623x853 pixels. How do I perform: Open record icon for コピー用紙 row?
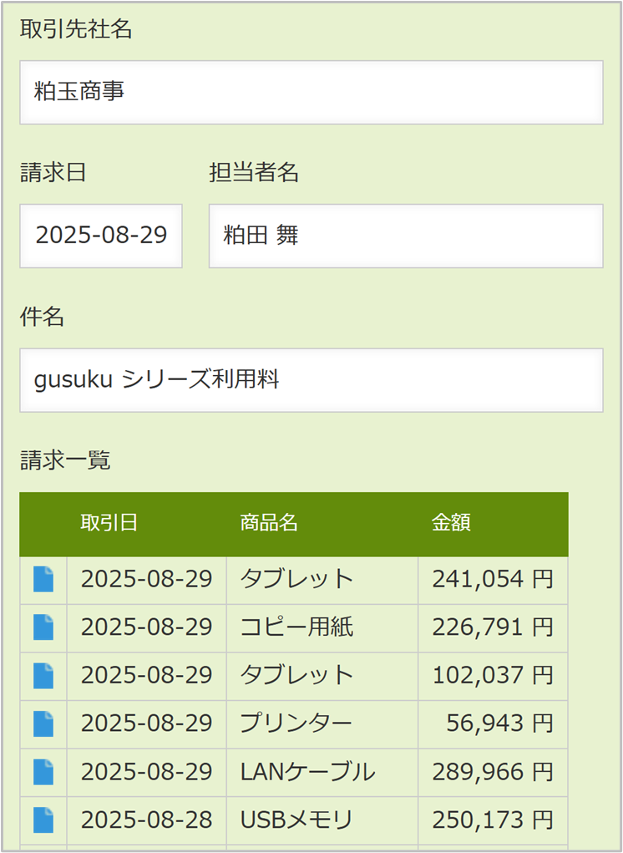pyautogui.click(x=43, y=627)
